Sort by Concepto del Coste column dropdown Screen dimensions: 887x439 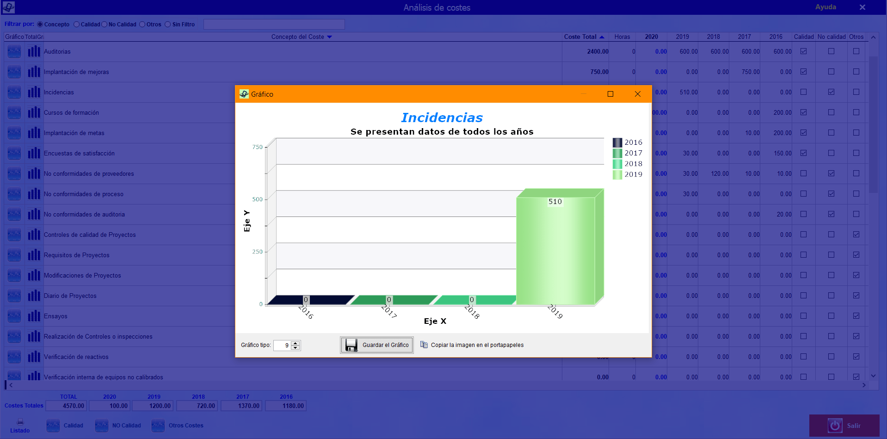coord(329,37)
